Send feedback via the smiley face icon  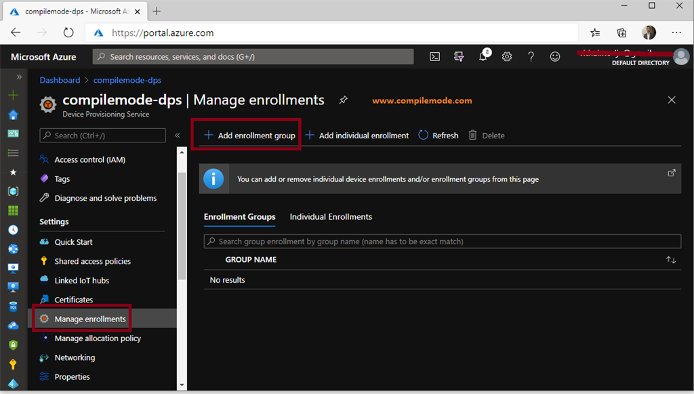[554, 57]
